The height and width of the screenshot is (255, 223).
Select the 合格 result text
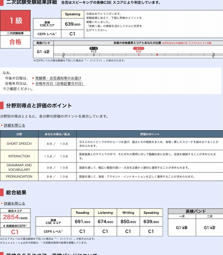point(15,42)
